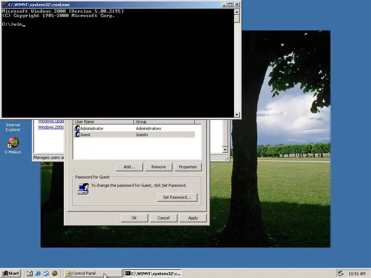
Task: Launch K-Meleon from quick launch bar
Action: [55, 273]
